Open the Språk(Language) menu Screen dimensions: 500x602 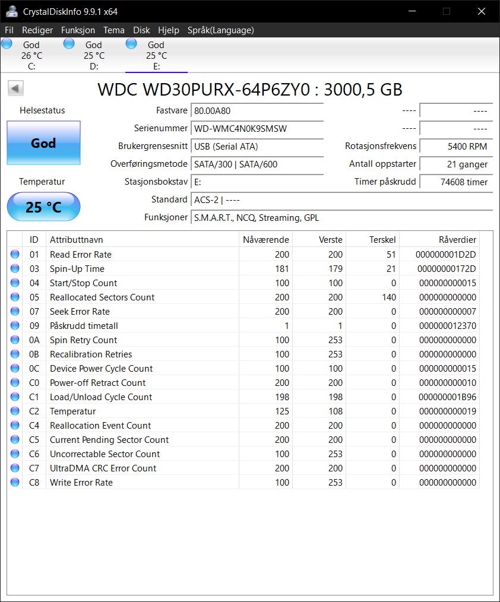click(x=221, y=30)
